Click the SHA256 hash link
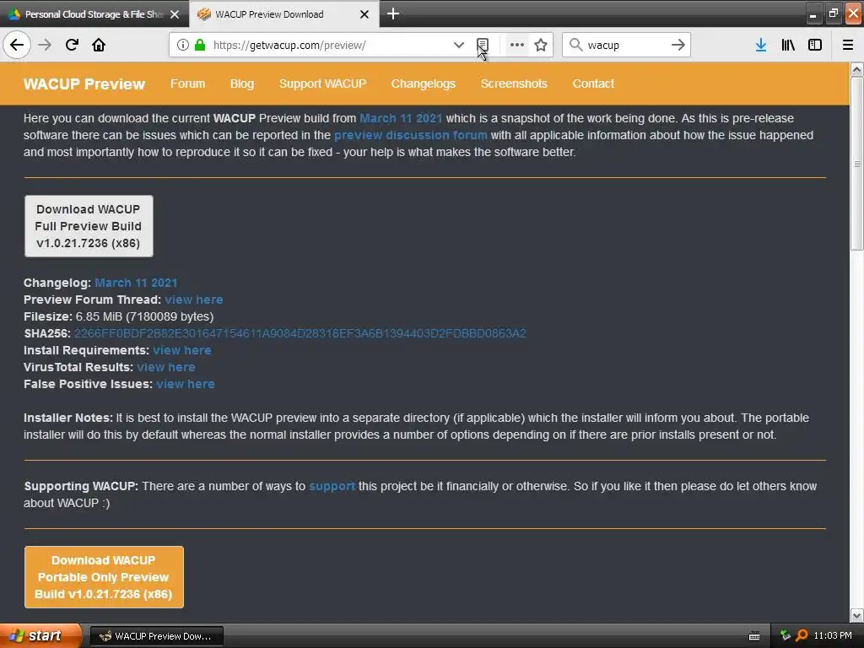This screenshot has width=864, height=648. [300, 333]
